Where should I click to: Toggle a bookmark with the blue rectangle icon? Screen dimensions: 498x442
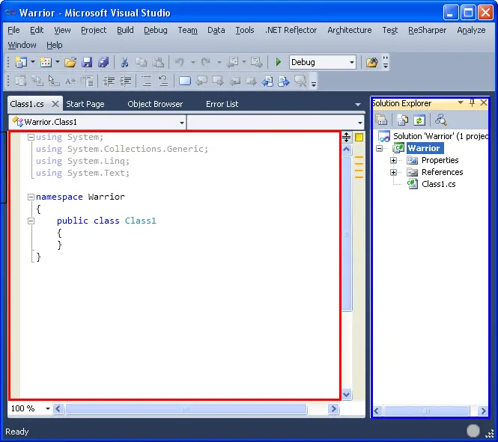point(185,82)
